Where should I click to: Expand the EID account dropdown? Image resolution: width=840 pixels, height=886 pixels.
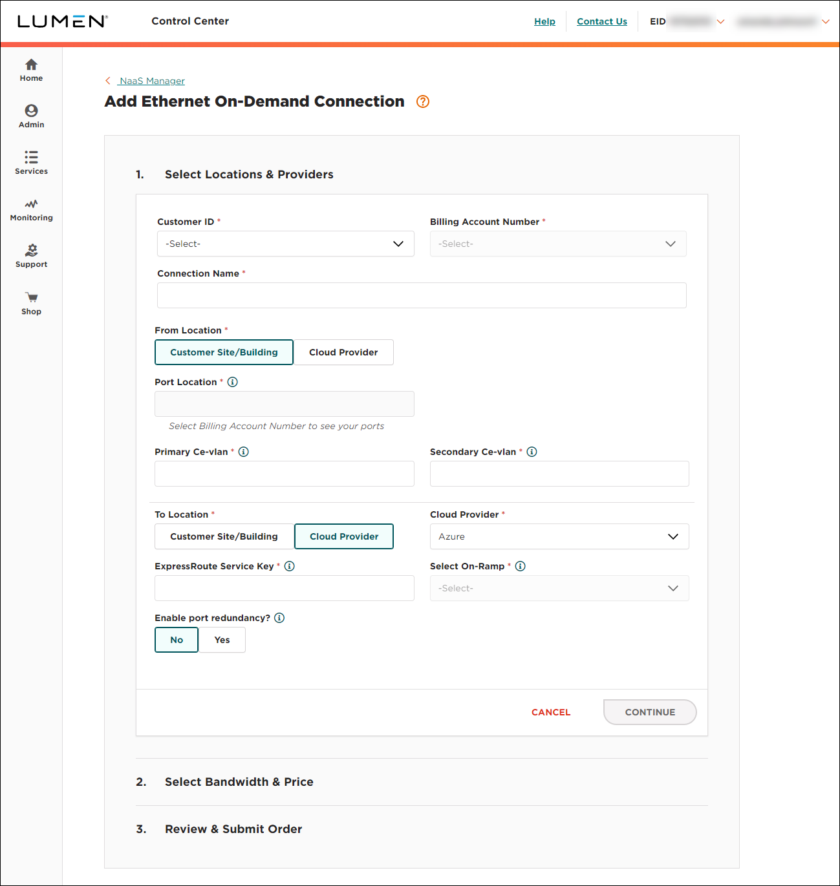720,22
